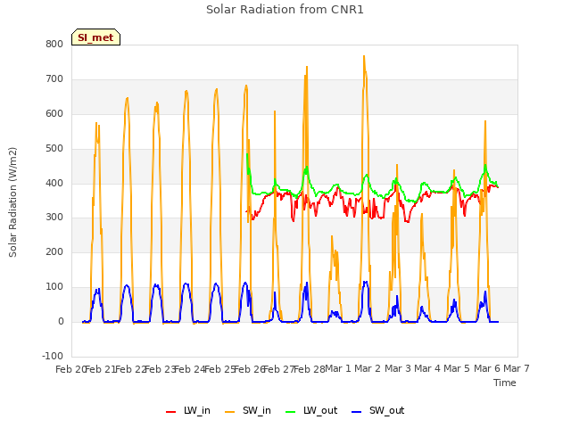The width and height of the screenshot is (571, 428).
Task: Click the green LW_out legend swatch
Action: 291,412
